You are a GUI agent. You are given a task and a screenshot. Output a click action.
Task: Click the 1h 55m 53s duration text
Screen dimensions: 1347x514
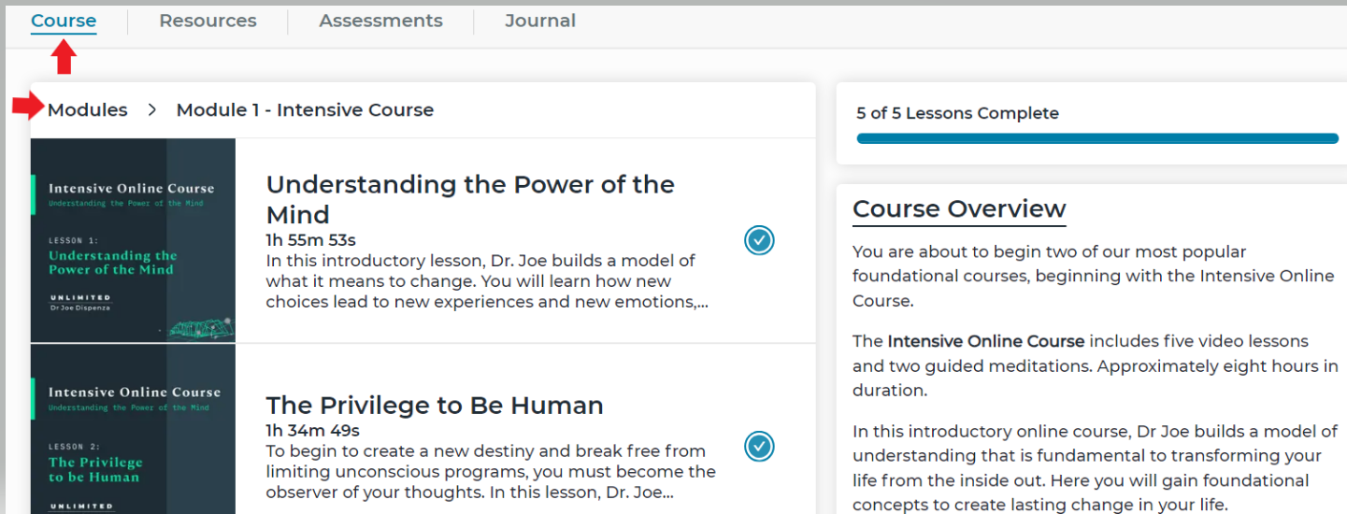311,240
